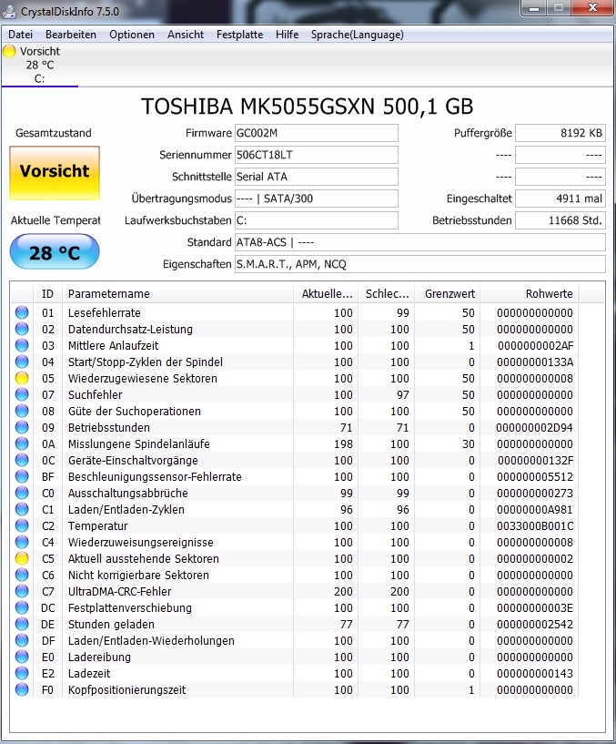
Task: Click the status orb for Laden/Entladen-Wiederholungen
Action: [22, 640]
